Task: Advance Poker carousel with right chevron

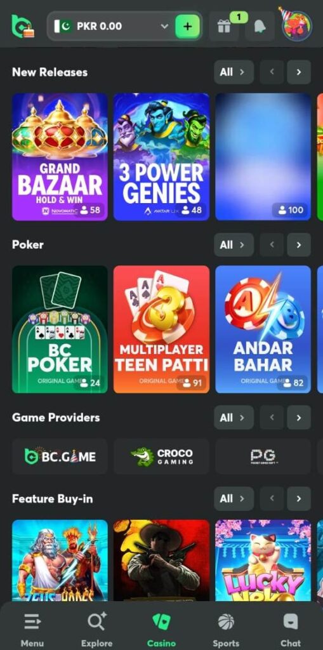Action: (x=298, y=244)
